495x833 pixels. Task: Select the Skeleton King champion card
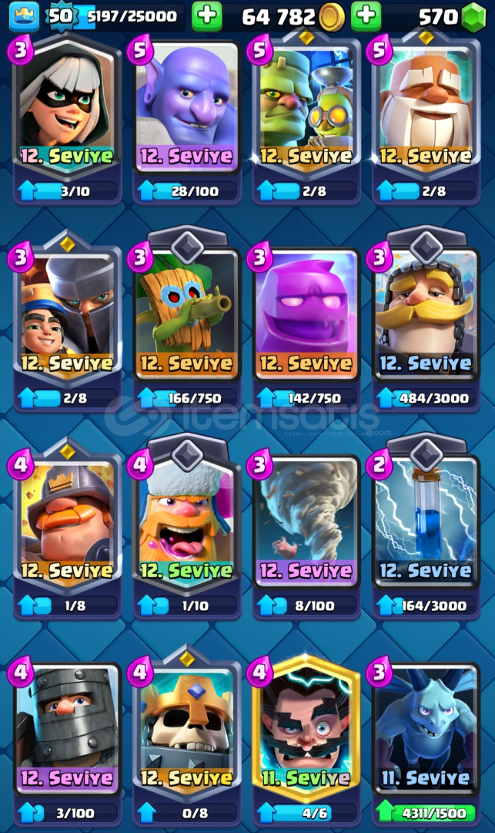tap(186, 728)
